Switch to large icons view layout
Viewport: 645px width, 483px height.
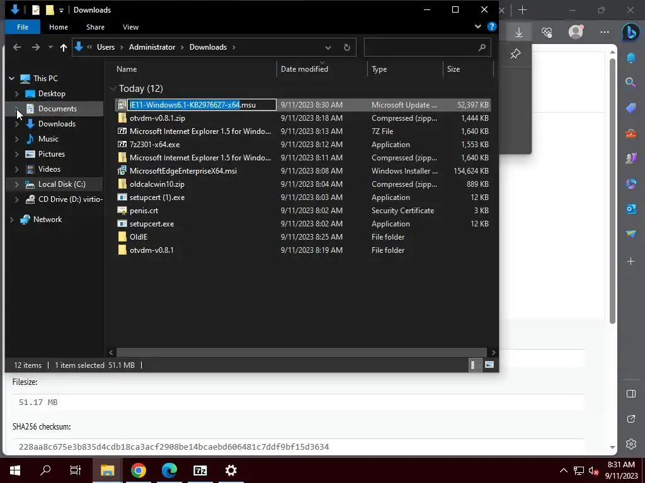[489, 365]
